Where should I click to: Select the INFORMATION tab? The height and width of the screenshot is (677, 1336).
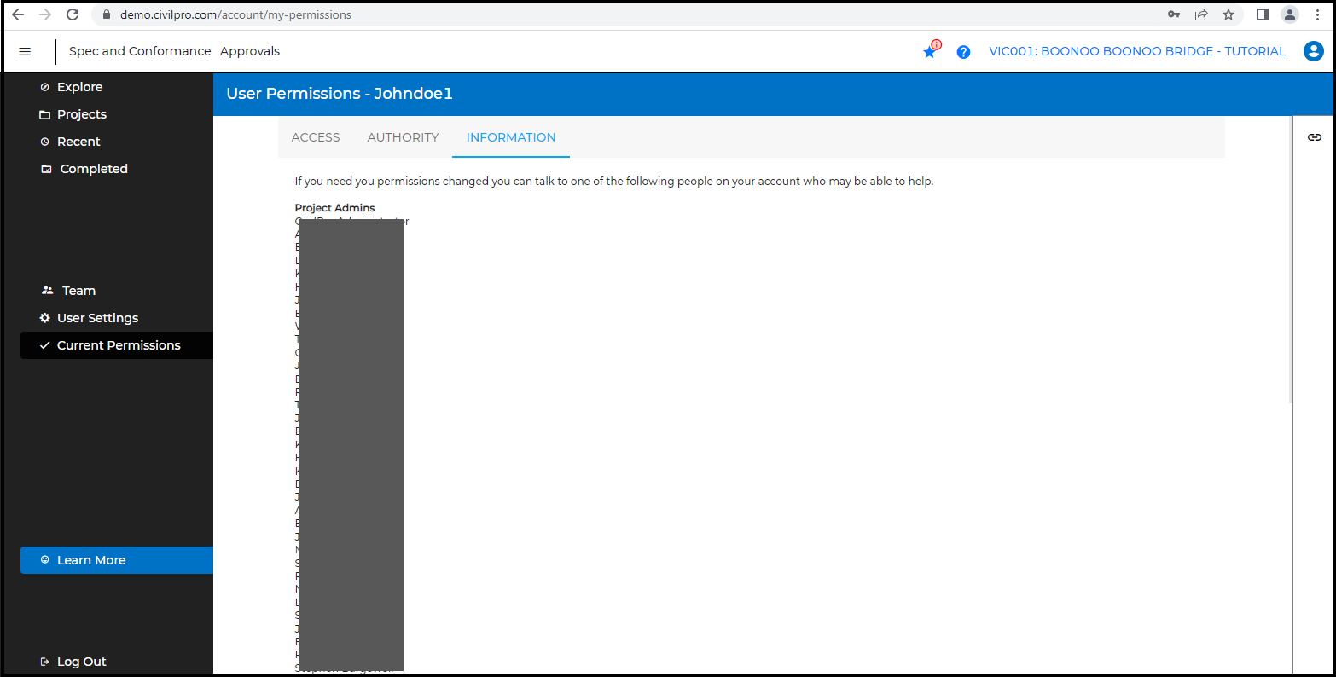[510, 137]
